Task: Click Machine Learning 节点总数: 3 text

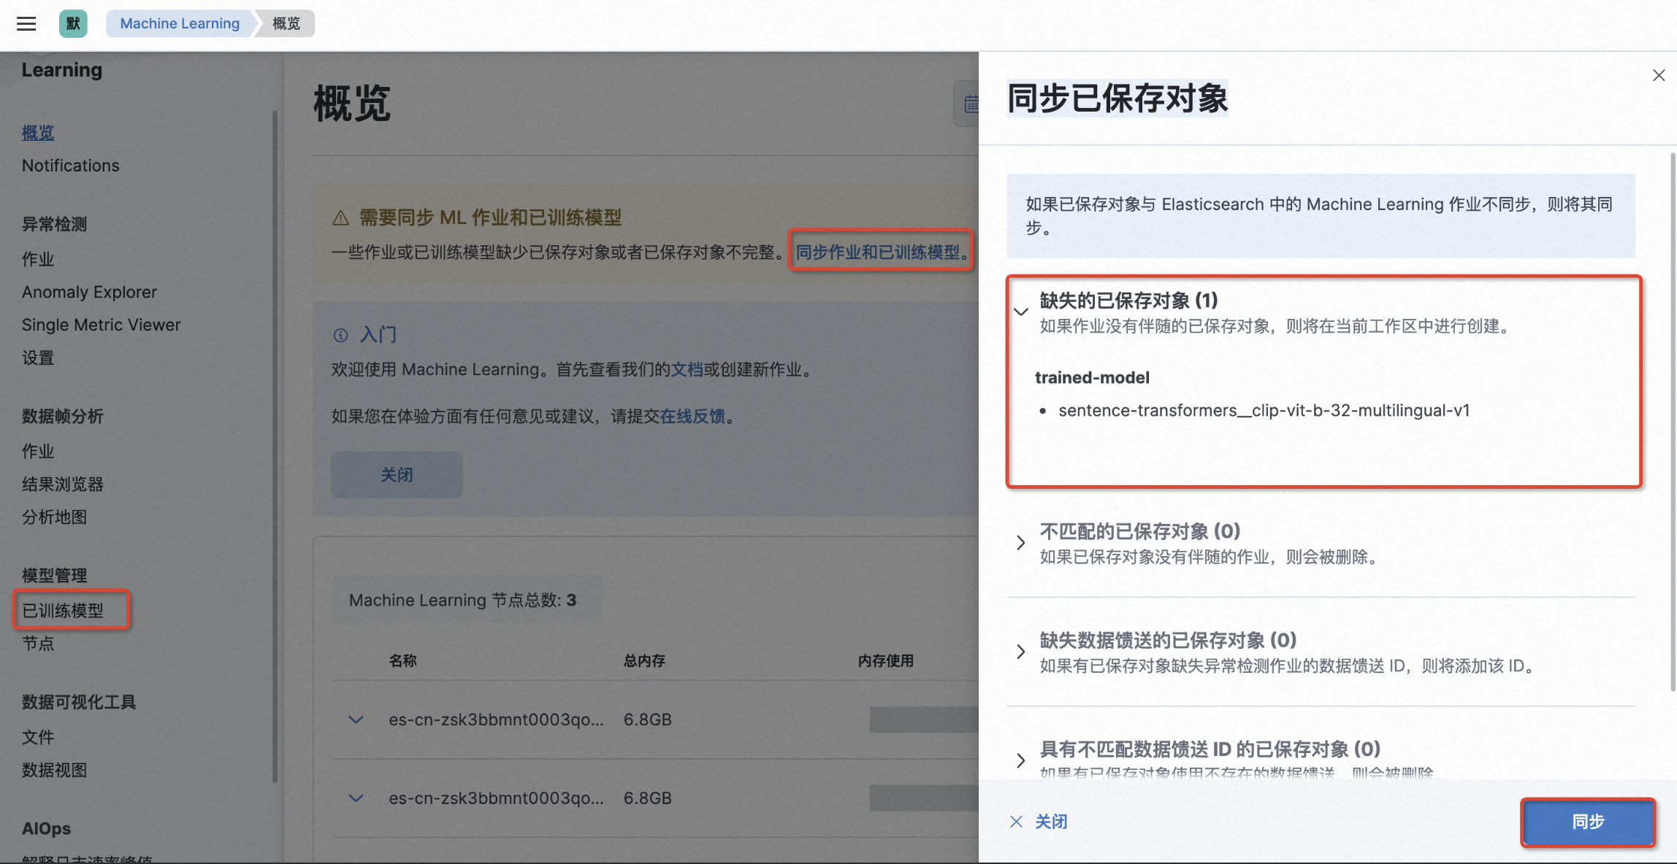Action: (463, 600)
